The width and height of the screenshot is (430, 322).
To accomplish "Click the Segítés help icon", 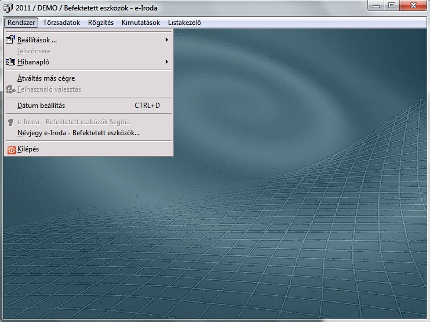I will [10, 122].
